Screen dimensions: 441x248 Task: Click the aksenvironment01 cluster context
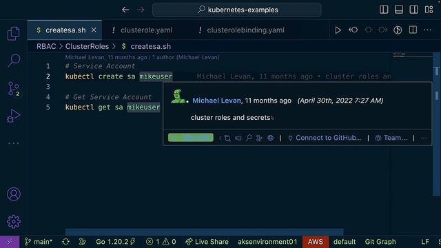tap(267, 242)
